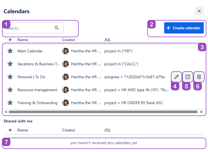
Task: Click the search magnifier icon
Action: click(x=57, y=28)
